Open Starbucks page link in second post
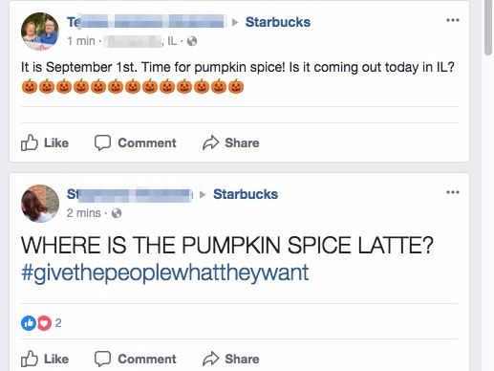 246,194
